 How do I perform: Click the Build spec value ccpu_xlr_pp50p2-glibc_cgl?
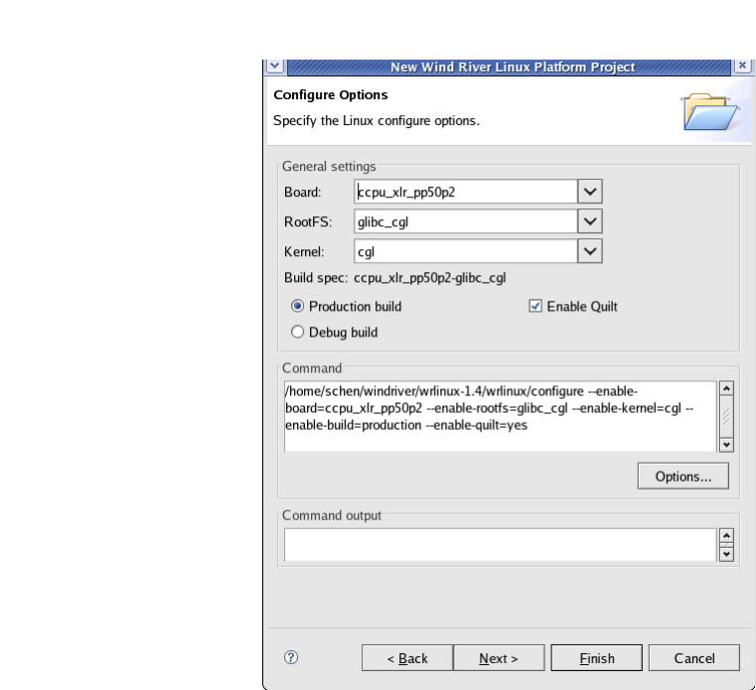pos(429,278)
